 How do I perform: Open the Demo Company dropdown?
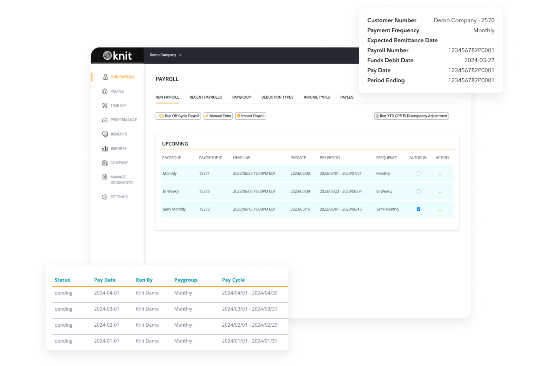pos(165,55)
